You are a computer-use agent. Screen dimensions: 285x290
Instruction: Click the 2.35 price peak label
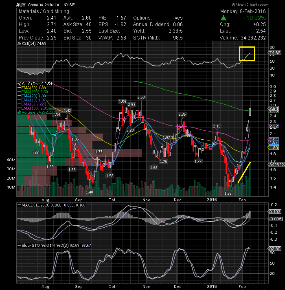(182, 114)
